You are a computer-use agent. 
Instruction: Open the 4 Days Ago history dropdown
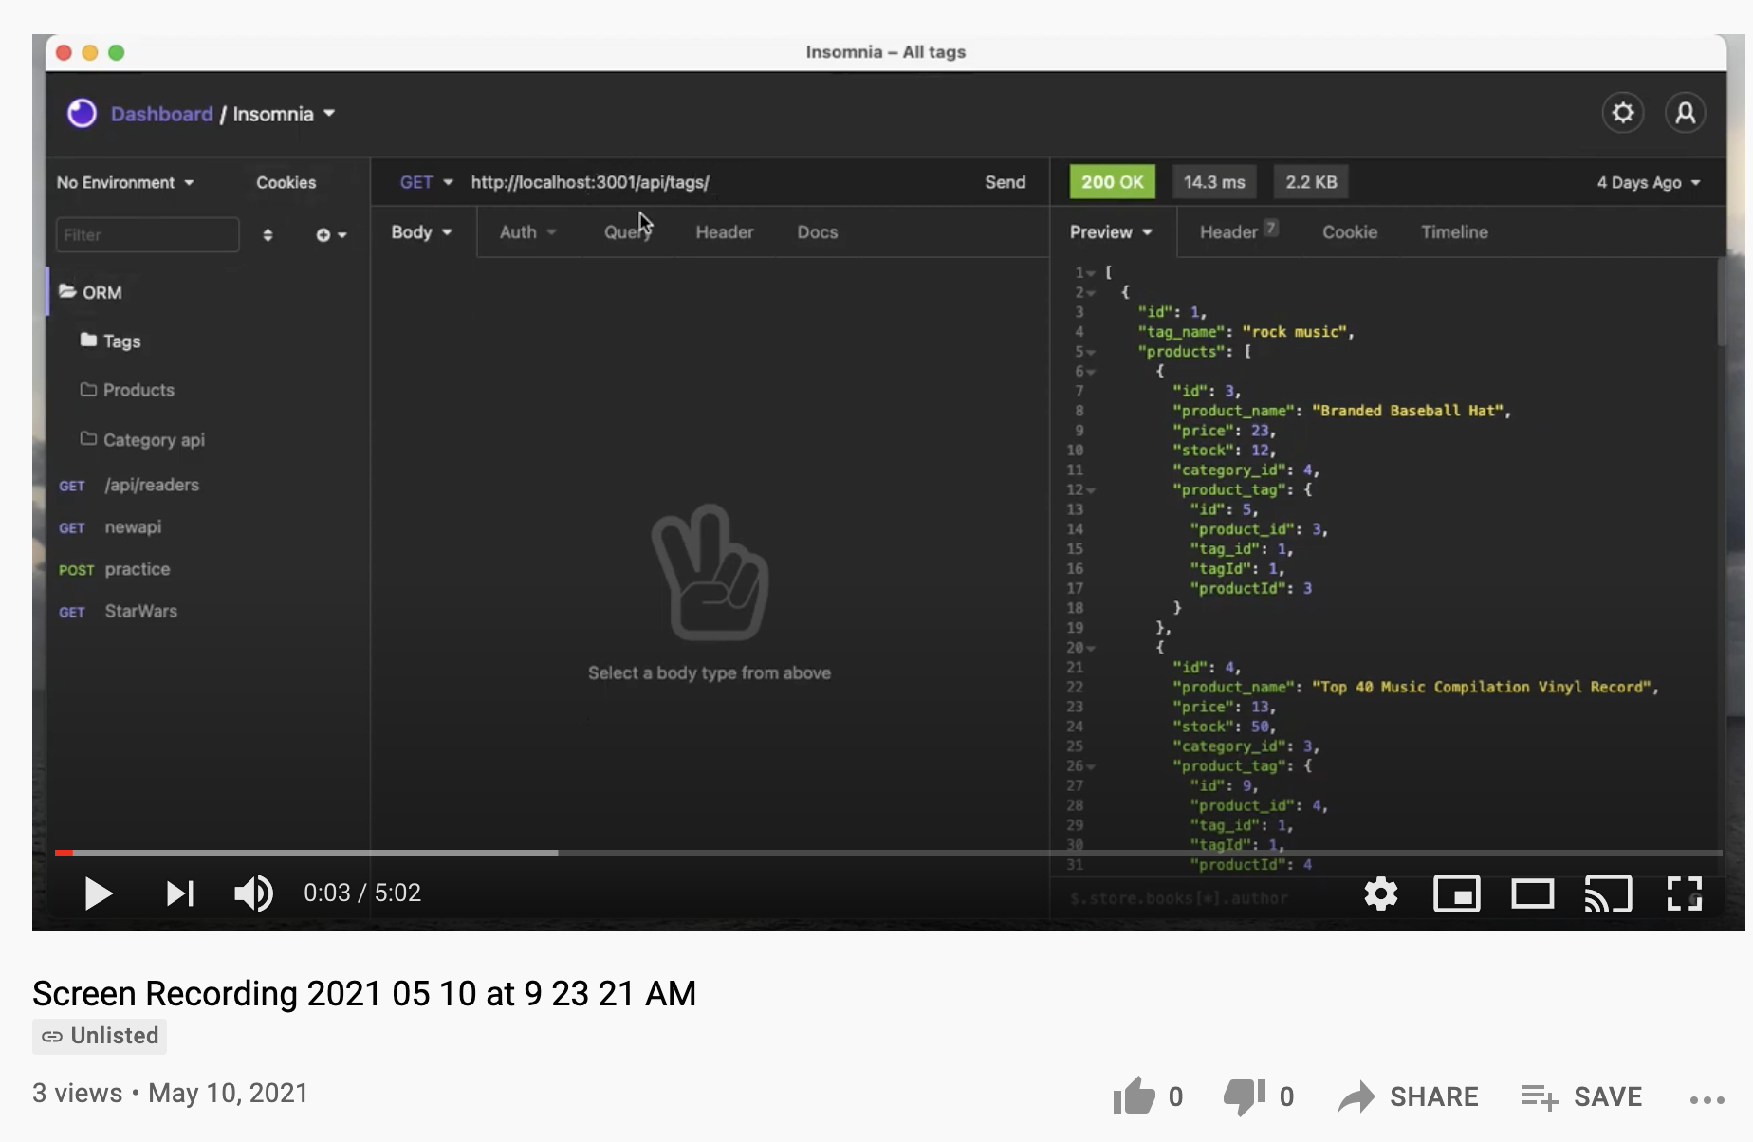click(1649, 182)
